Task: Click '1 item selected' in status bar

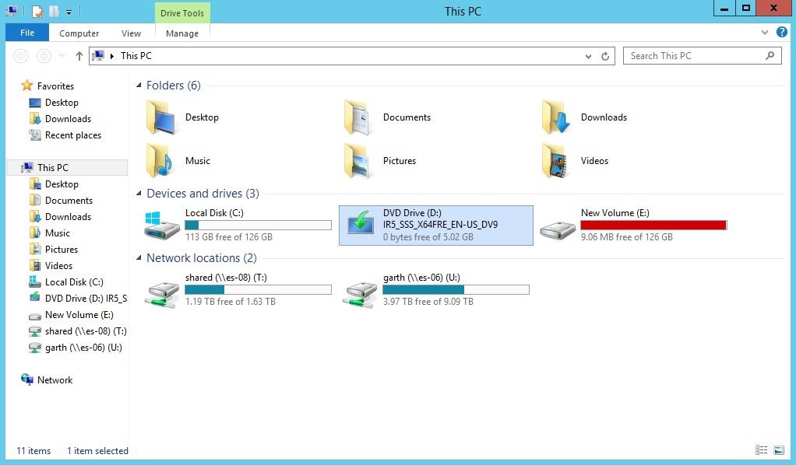Action: (x=97, y=451)
